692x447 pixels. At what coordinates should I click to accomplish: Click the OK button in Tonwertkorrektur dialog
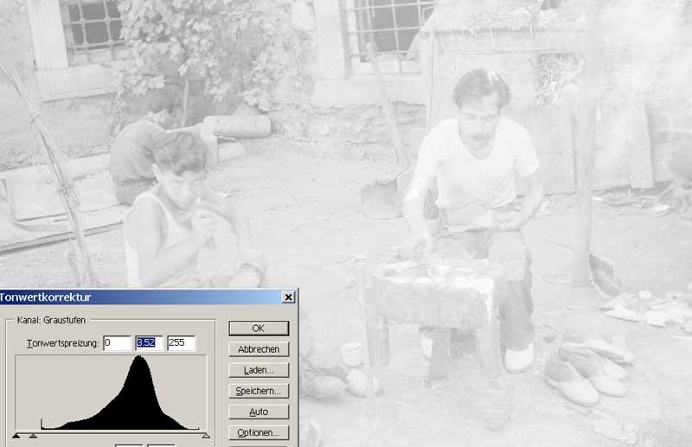coord(258,329)
